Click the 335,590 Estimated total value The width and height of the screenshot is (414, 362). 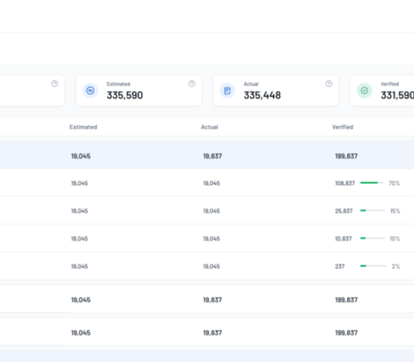click(x=125, y=95)
